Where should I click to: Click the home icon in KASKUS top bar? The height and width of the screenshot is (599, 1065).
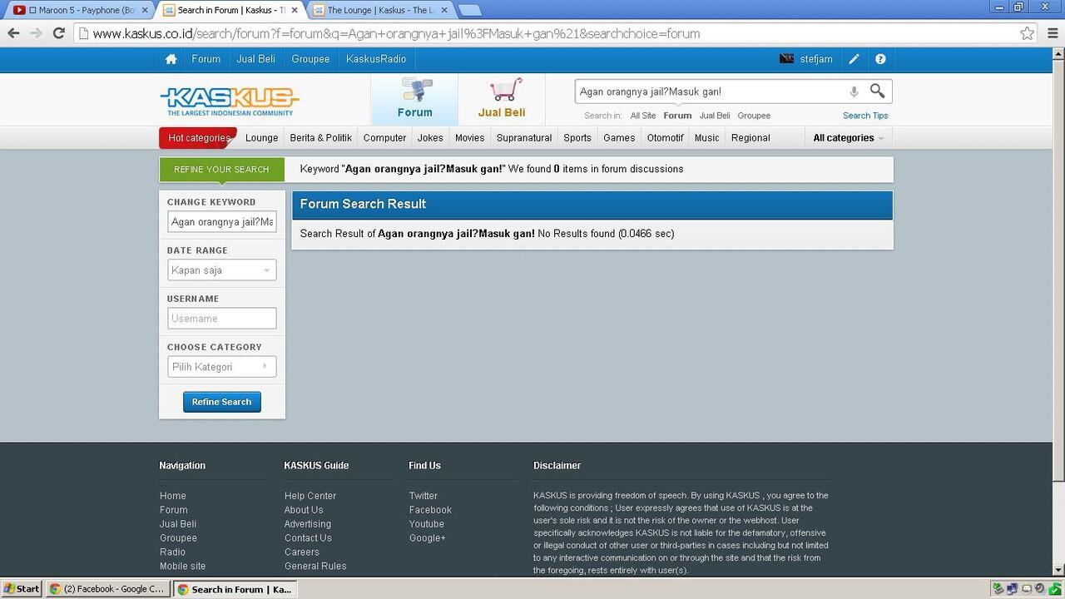tap(171, 59)
